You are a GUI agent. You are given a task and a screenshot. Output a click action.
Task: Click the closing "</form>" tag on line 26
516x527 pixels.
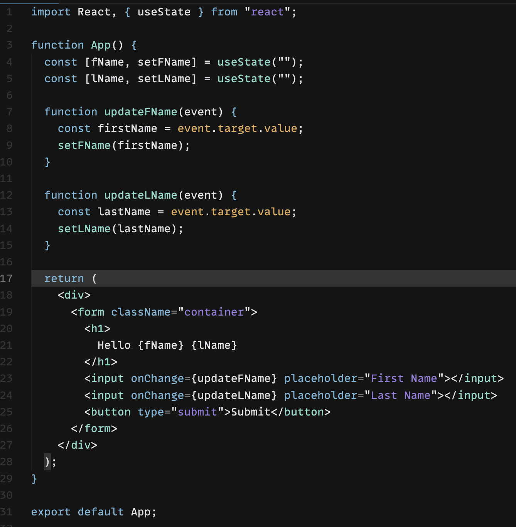coord(94,429)
